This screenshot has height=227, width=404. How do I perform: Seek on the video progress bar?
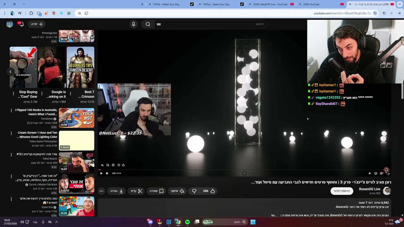pyautogui.click(x=245, y=170)
